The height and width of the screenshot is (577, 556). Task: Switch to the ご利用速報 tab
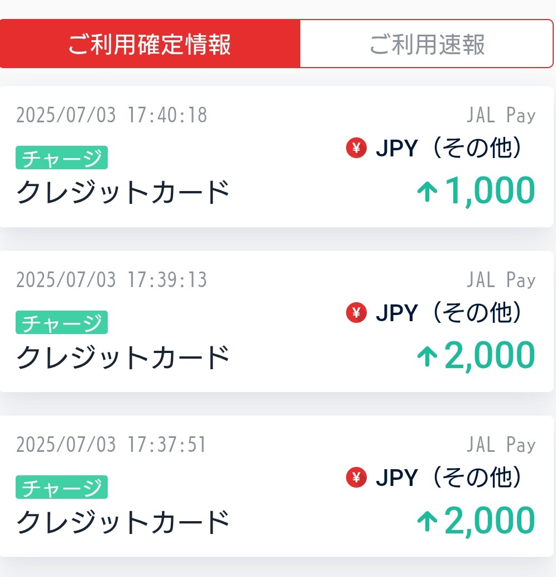click(x=426, y=44)
